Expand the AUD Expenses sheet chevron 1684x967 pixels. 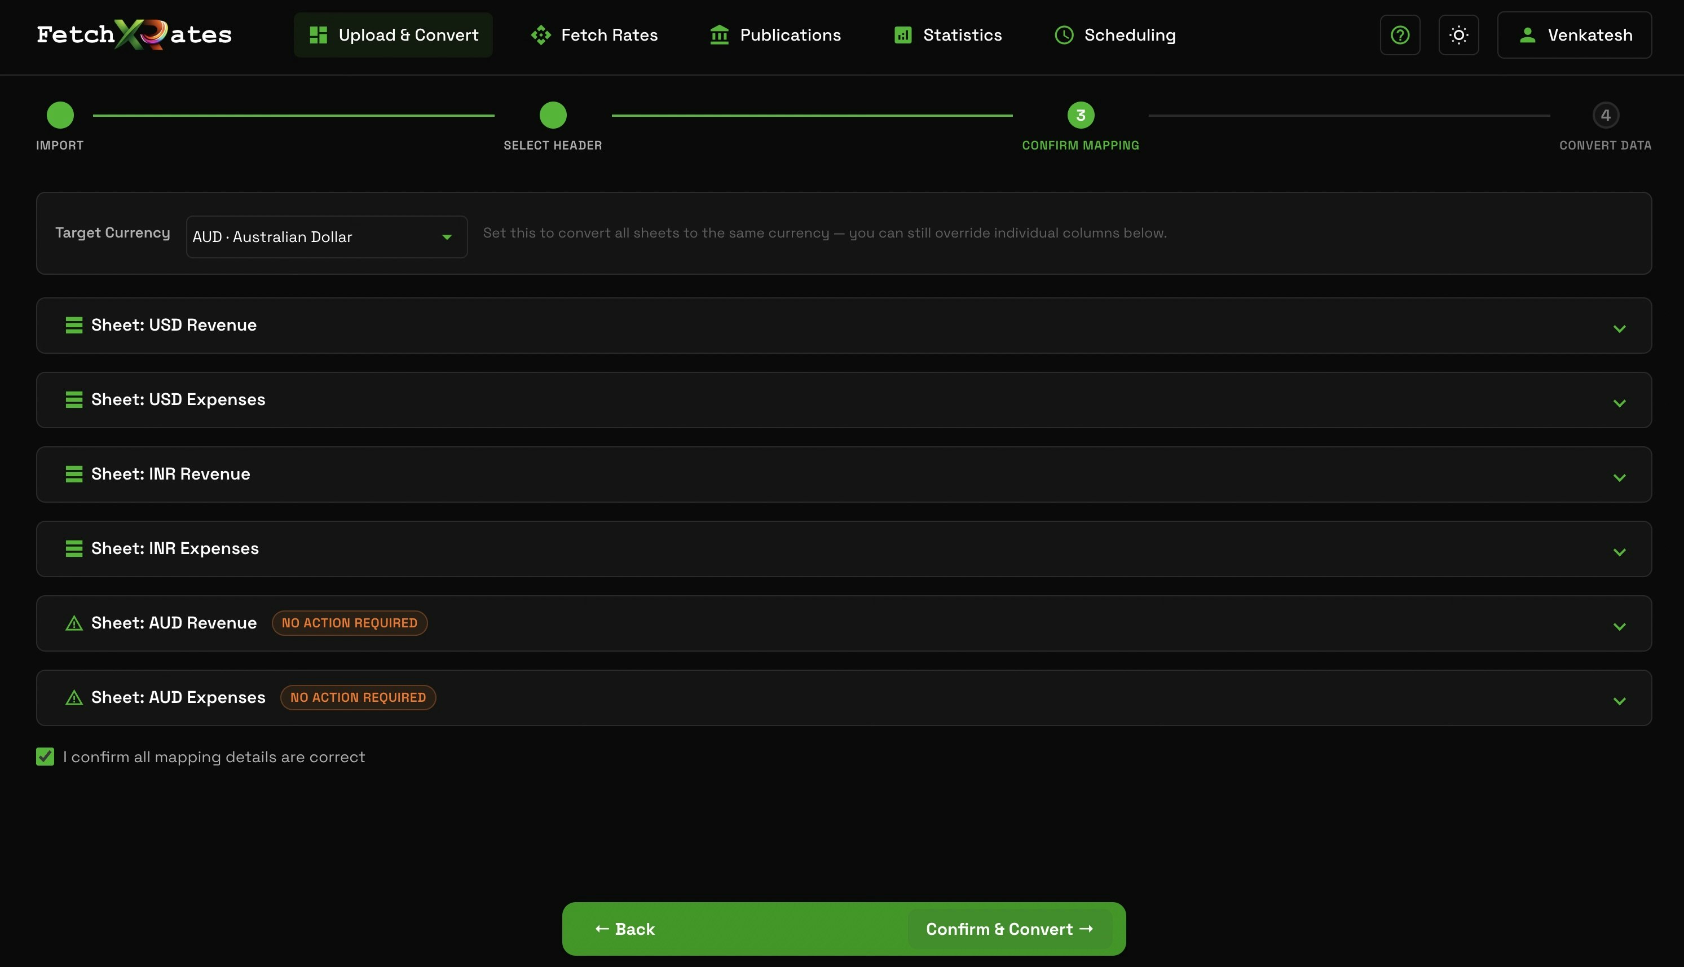coord(1620,701)
